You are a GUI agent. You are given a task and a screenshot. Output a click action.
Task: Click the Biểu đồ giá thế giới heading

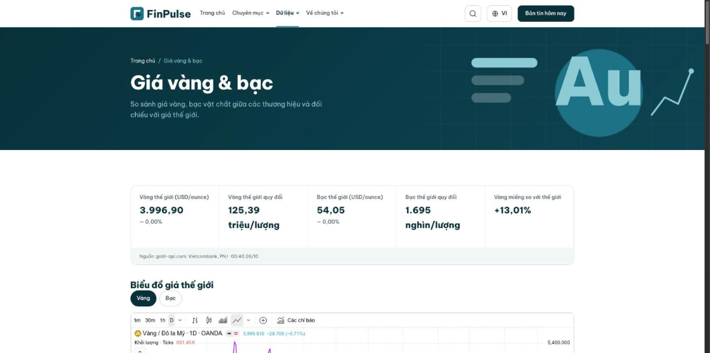(x=172, y=285)
